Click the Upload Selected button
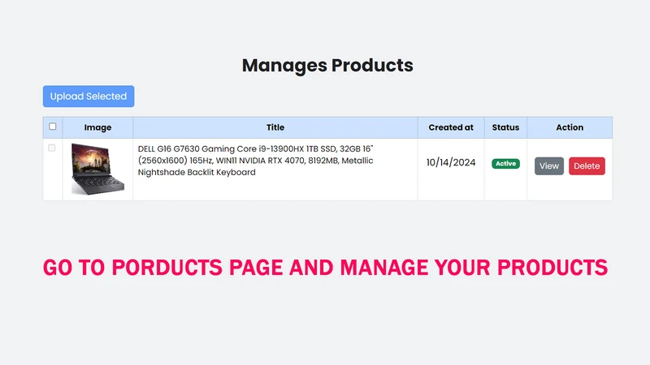This screenshot has width=650, height=365. tap(89, 97)
